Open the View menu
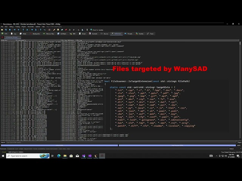 pyautogui.click(x=6, y=27)
